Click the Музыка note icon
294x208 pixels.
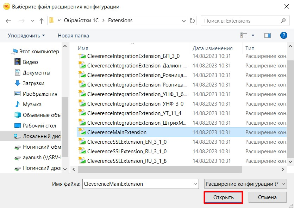tap(18, 104)
